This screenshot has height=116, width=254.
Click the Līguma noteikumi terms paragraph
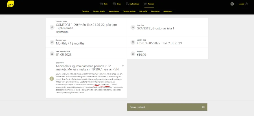[89, 83]
